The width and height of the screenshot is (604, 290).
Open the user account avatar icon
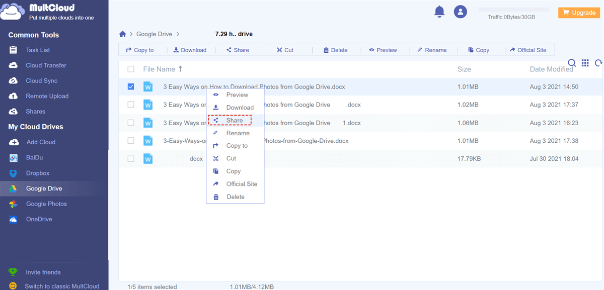click(x=460, y=12)
